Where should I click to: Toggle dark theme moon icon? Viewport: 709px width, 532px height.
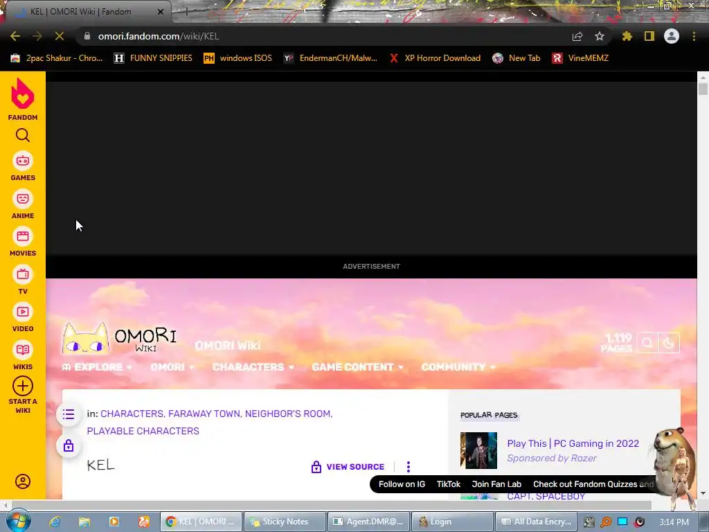point(669,343)
